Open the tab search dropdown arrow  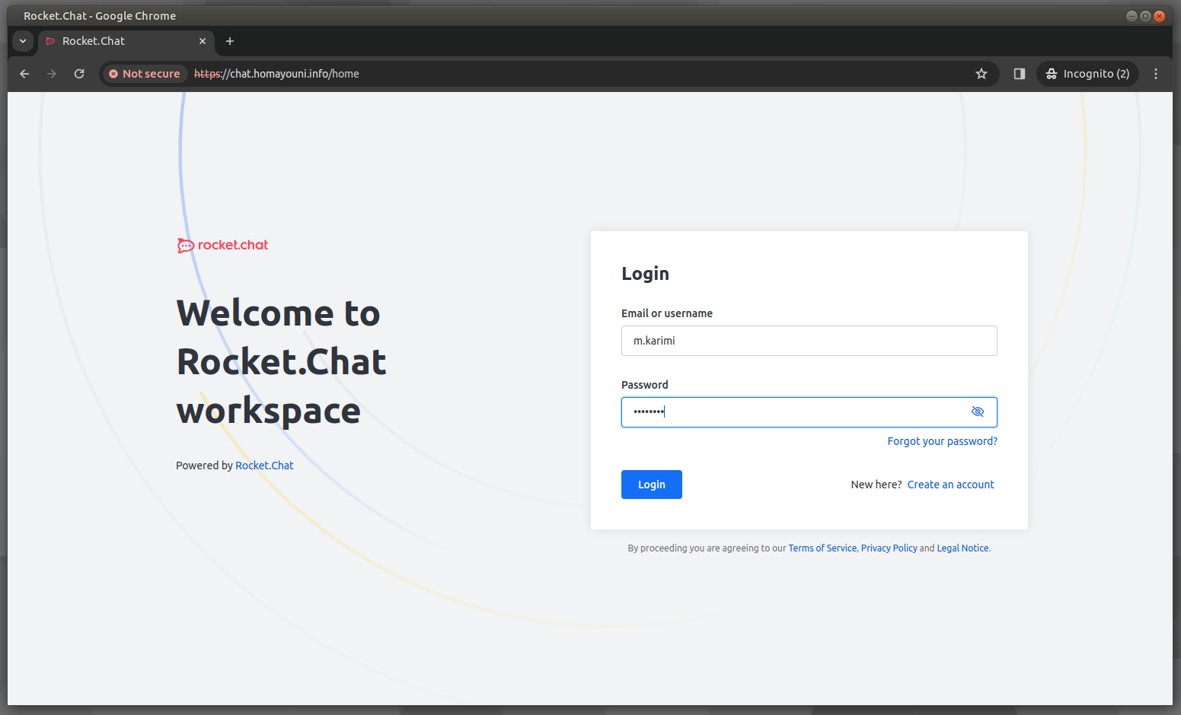coord(23,41)
